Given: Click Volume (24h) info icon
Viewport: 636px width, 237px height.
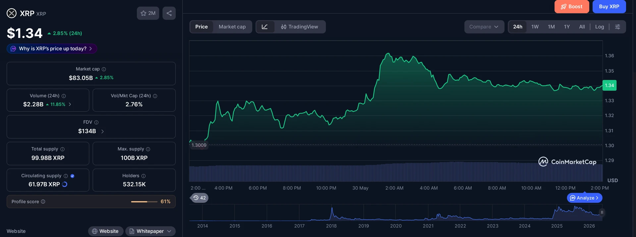Looking at the screenshot, I should point(64,96).
